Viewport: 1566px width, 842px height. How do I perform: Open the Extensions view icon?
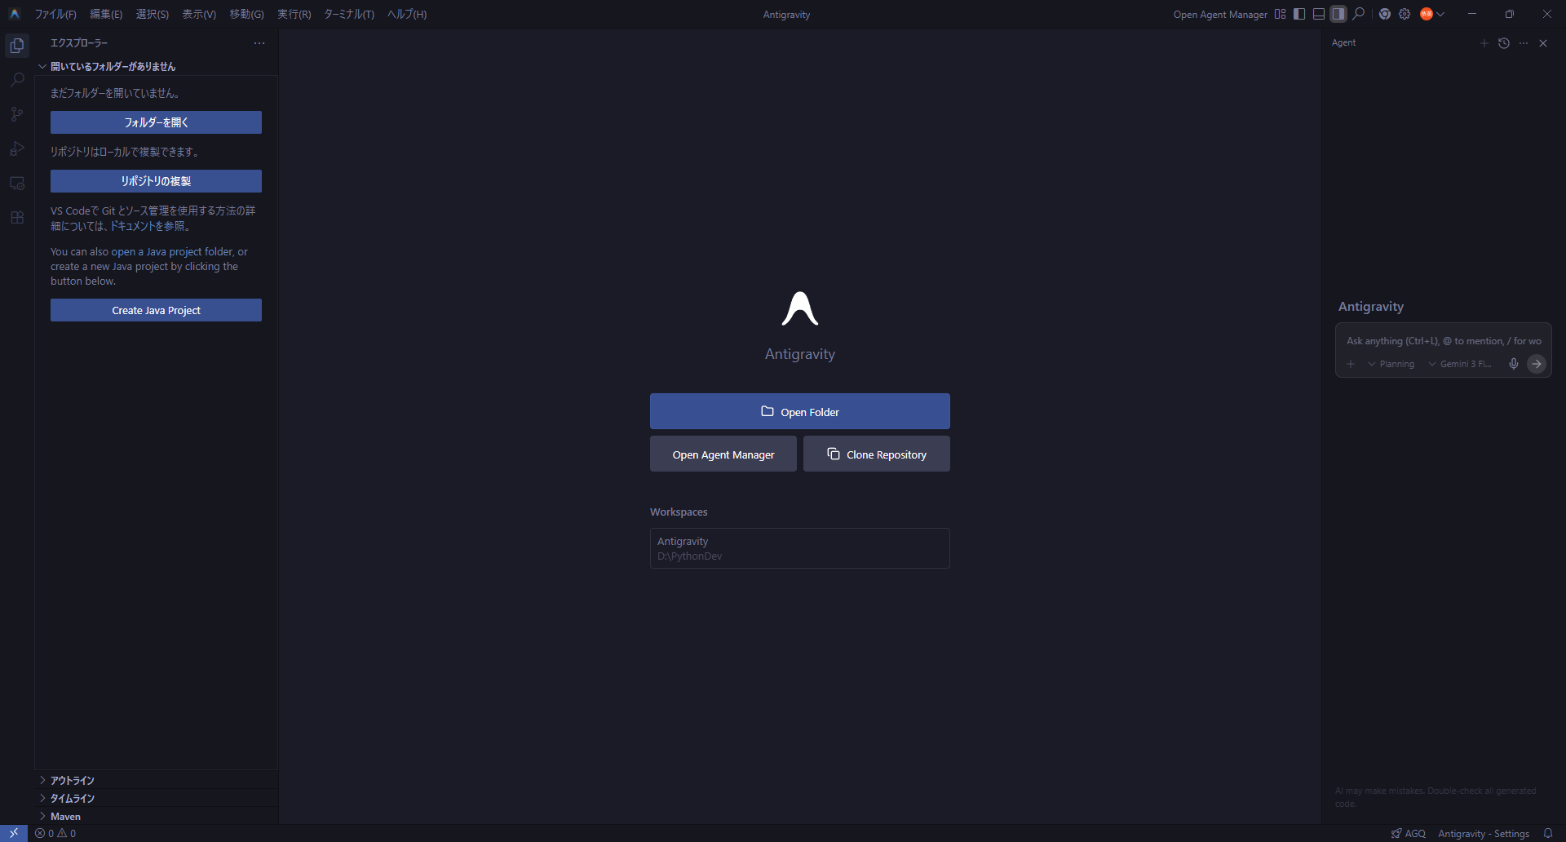(x=17, y=218)
